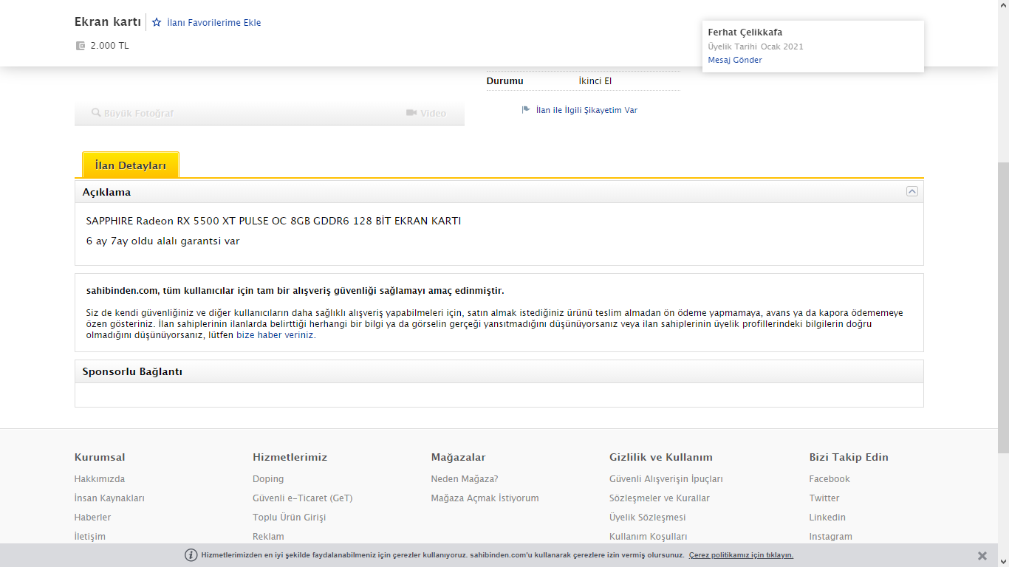Click the video camera icon

[411, 113]
